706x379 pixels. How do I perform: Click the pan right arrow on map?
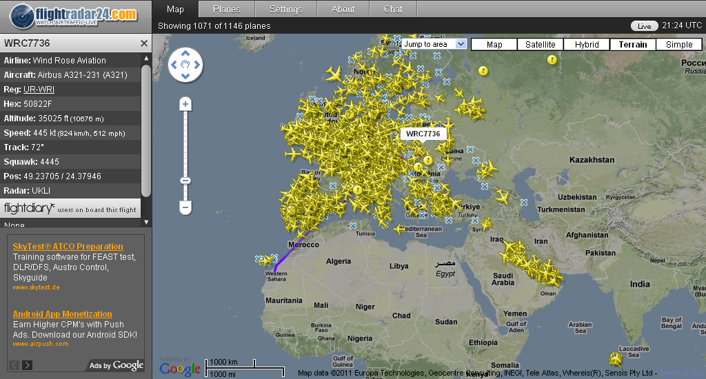coord(197,65)
